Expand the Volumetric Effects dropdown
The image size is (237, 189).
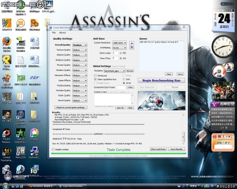pos(80,75)
